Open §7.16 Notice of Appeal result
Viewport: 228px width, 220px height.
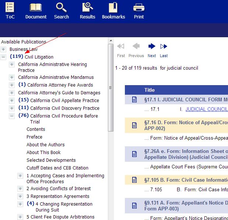click(186, 125)
